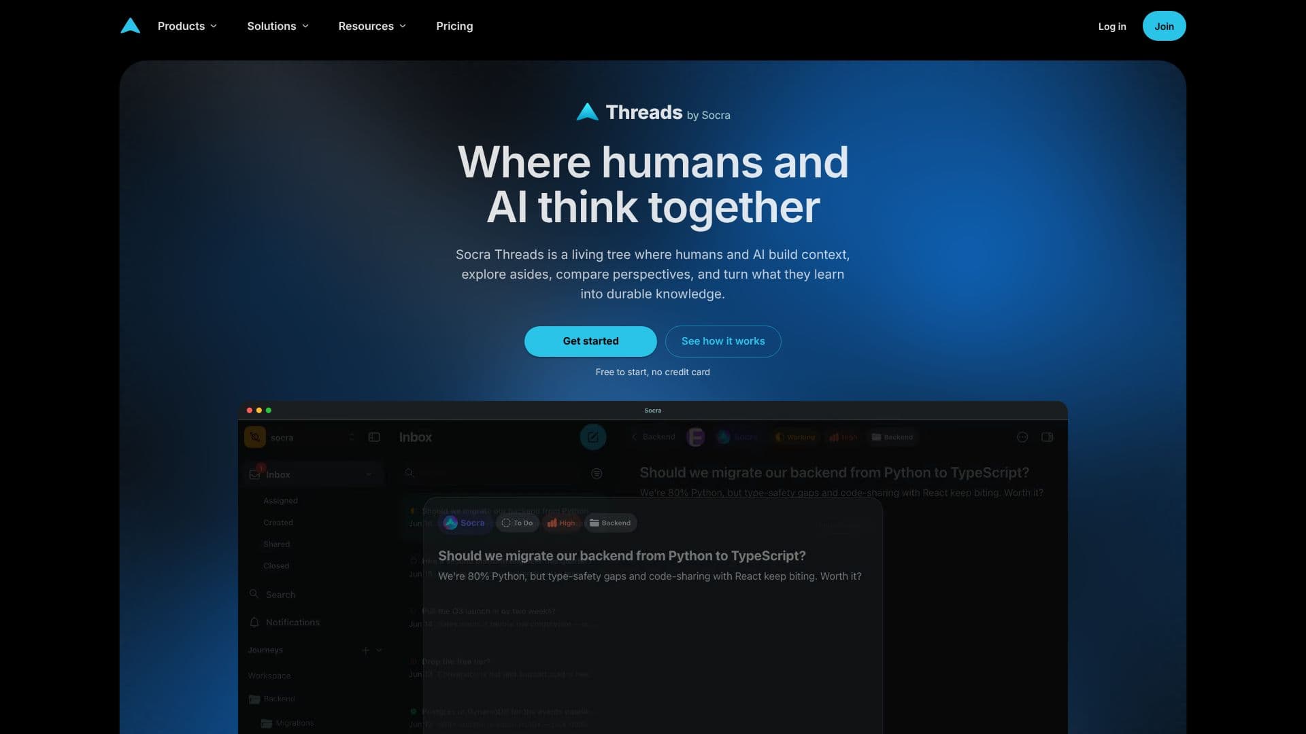Select Inbox in the sidebar
This screenshot has width=1306, height=734.
314,474
